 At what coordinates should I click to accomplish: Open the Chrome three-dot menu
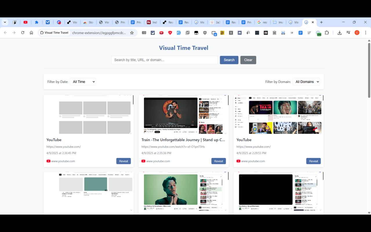coord(365,33)
